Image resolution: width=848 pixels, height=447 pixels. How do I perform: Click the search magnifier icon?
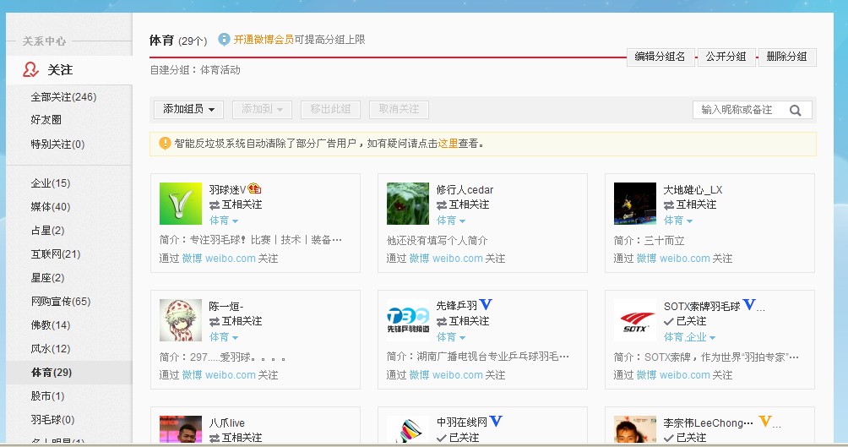click(x=795, y=110)
